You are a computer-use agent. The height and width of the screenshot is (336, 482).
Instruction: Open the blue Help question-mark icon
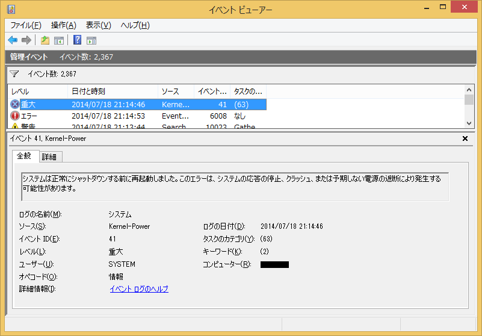[x=77, y=40]
